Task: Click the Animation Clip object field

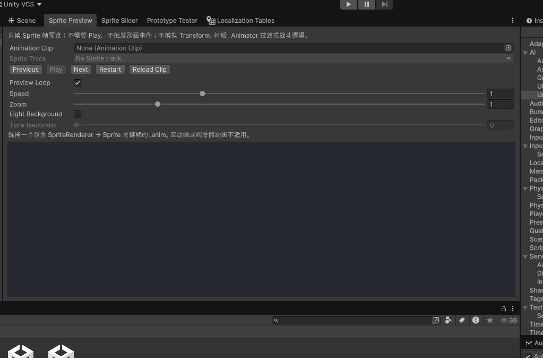Action: (x=289, y=48)
